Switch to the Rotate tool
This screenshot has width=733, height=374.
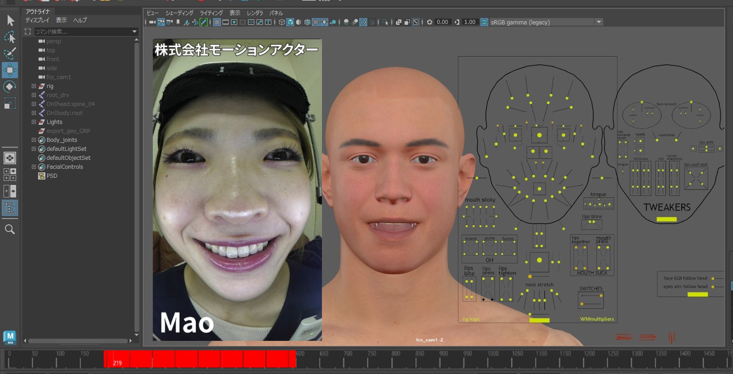[10, 87]
